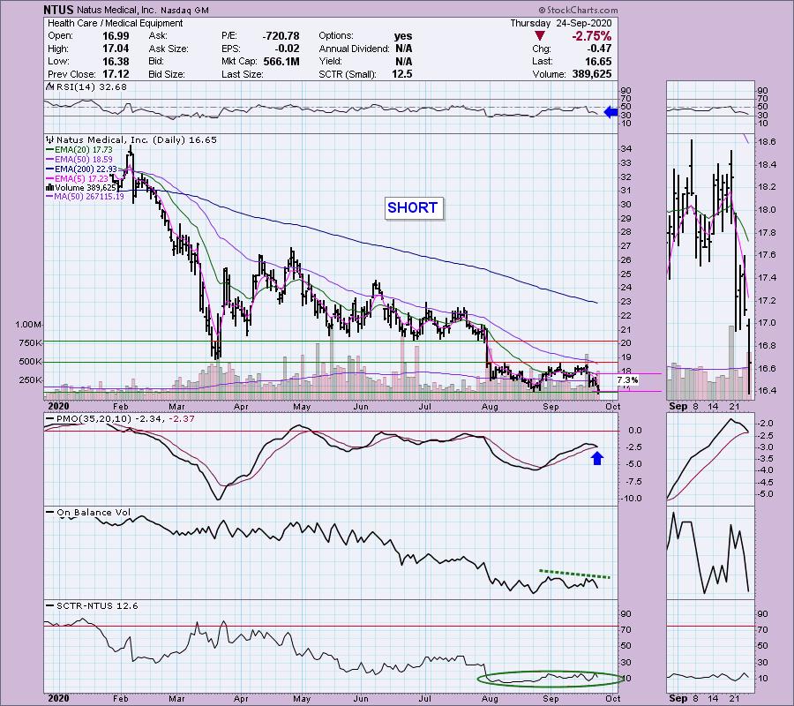Image resolution: width=794 pixels, height=706 pixels.
Task: Click the On Balance Vol label
Action: click(94, 513)
